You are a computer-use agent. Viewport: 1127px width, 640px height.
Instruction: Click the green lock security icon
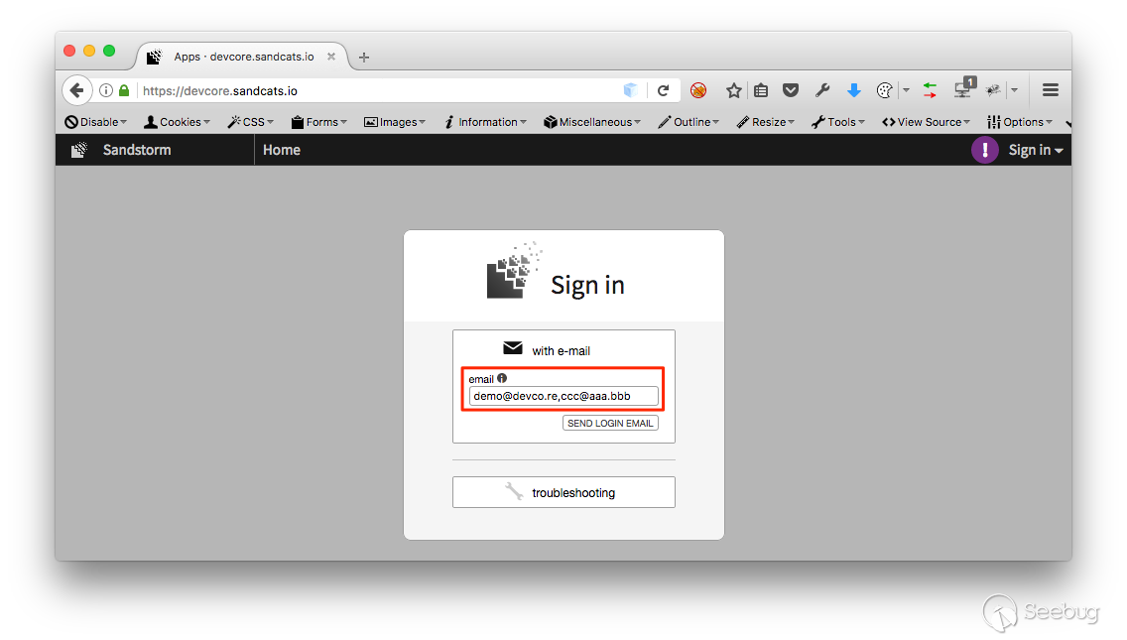pyautogui.click(x=124, y=90)
